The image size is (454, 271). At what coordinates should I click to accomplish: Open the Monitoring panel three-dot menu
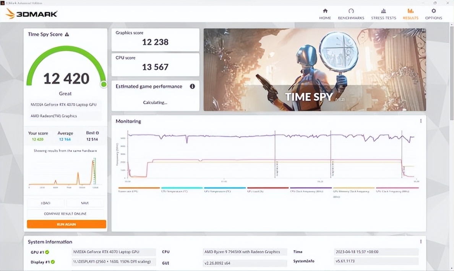coord(421,121)
